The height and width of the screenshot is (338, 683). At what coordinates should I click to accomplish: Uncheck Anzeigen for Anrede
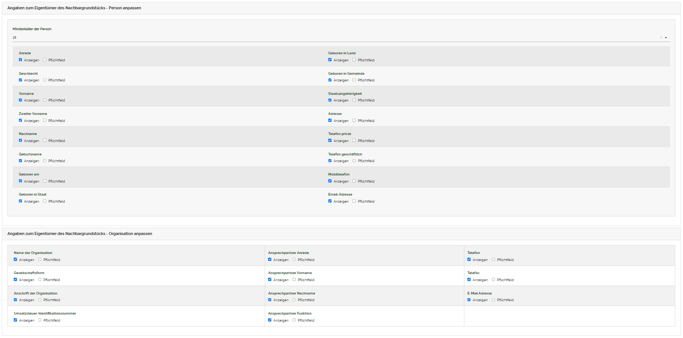click(x=20, y=60)
